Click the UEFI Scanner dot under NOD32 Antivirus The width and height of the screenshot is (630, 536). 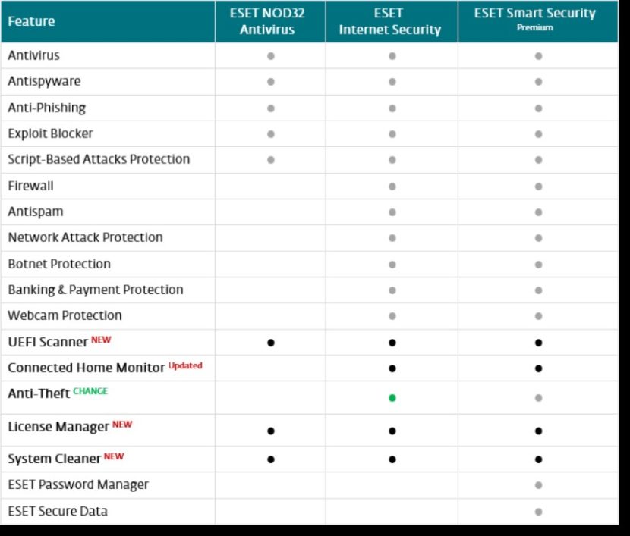(269, 342)
